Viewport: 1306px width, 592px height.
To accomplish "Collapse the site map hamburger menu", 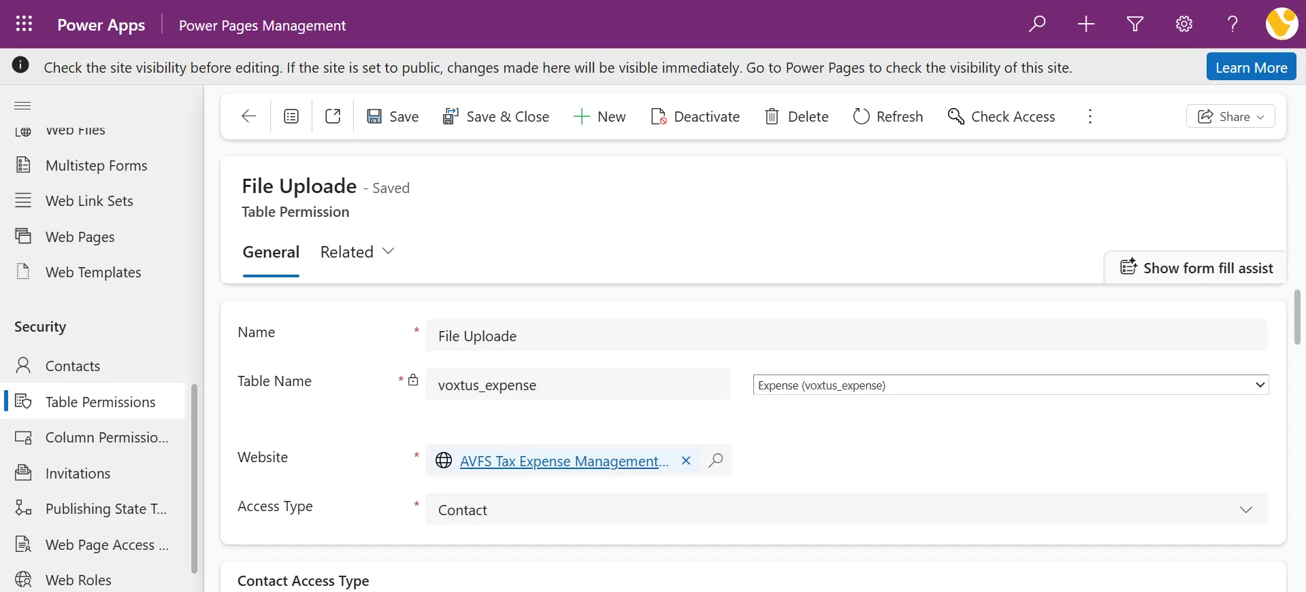I will (x=22, y=105).
